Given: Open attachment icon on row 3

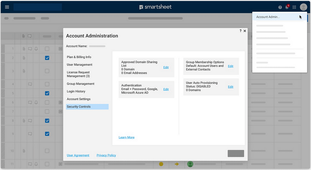Looking at the screenshot, I should pyautogui.click(x=24, y=71).
